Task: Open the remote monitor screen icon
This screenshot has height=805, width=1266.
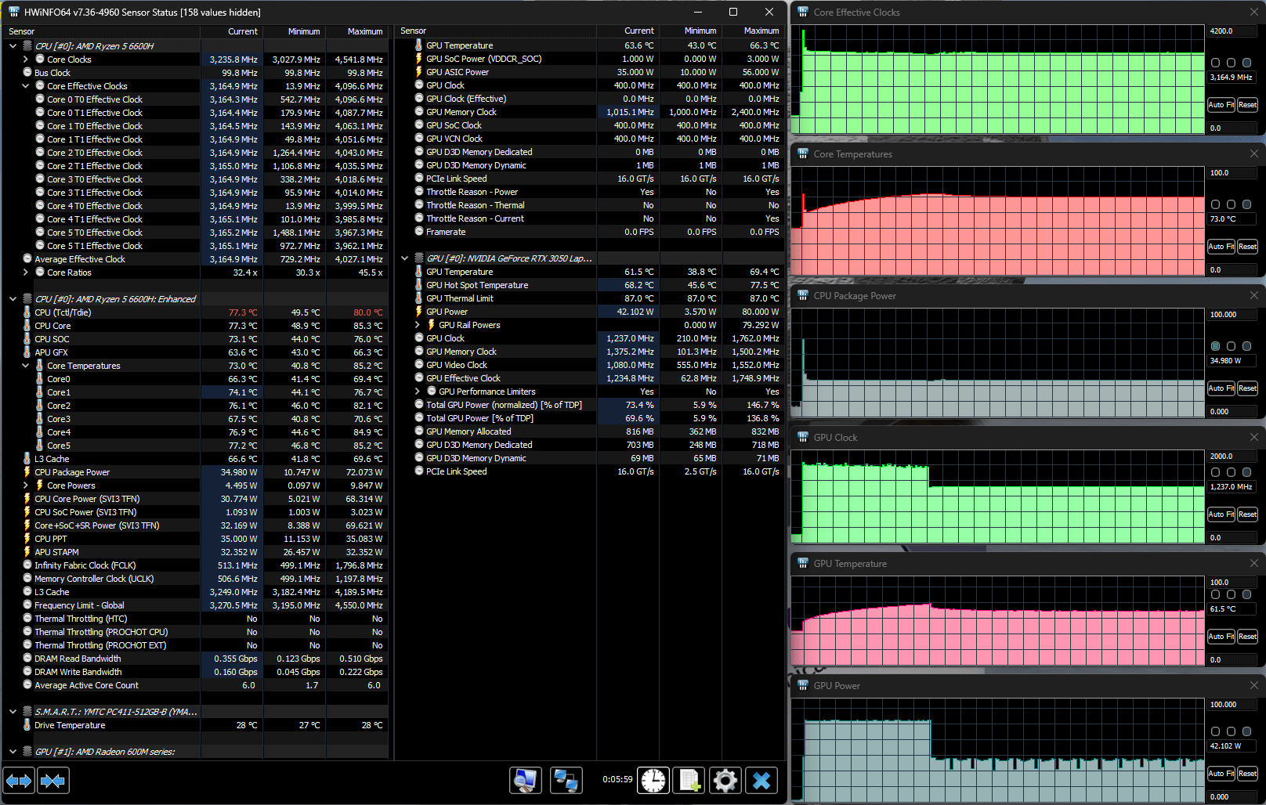Action: click(526, 781)
